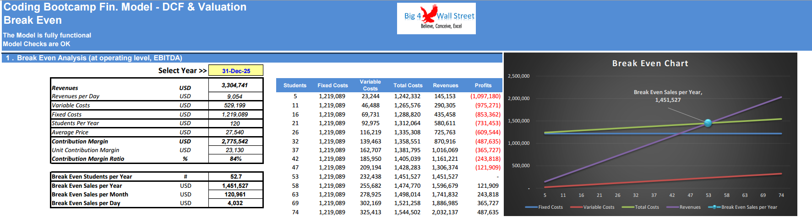Click the Total Costs column header
Image resolution: width=812 pixels, height=222 pixels.
pyautogui.click(x=408, y=85)
